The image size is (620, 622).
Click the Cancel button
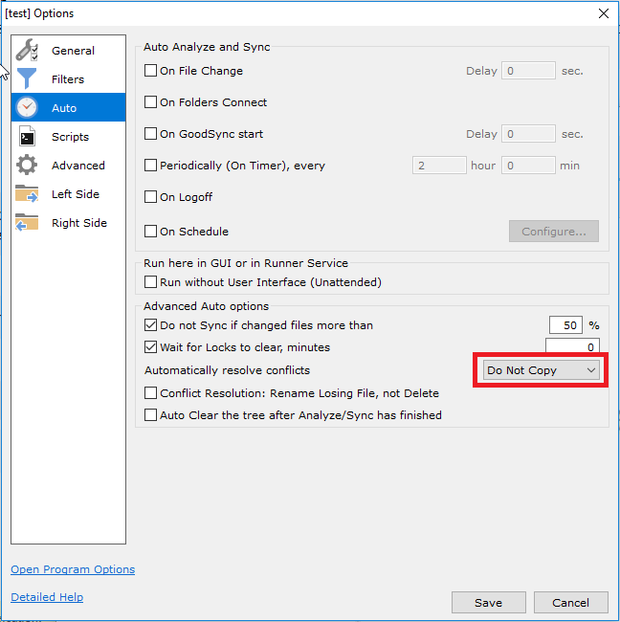click(x=570, y=603)
